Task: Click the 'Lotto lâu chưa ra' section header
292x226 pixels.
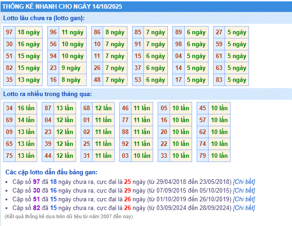Action: click(x=44, y=18)
